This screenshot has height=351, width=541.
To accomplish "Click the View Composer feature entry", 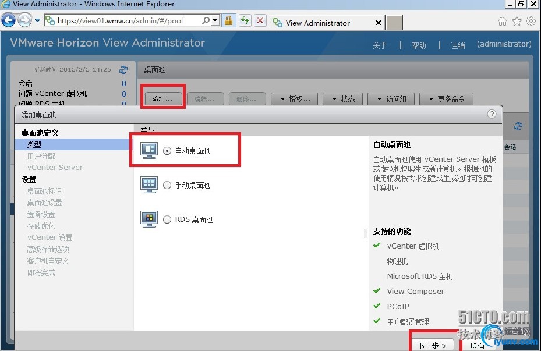I will 415,292.
